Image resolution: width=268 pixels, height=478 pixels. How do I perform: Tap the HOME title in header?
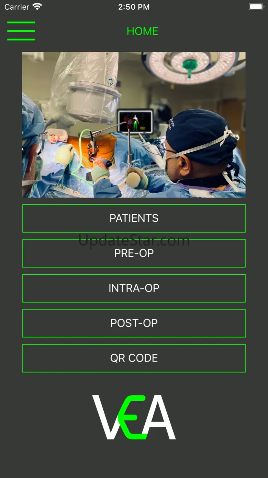[142, 31]
